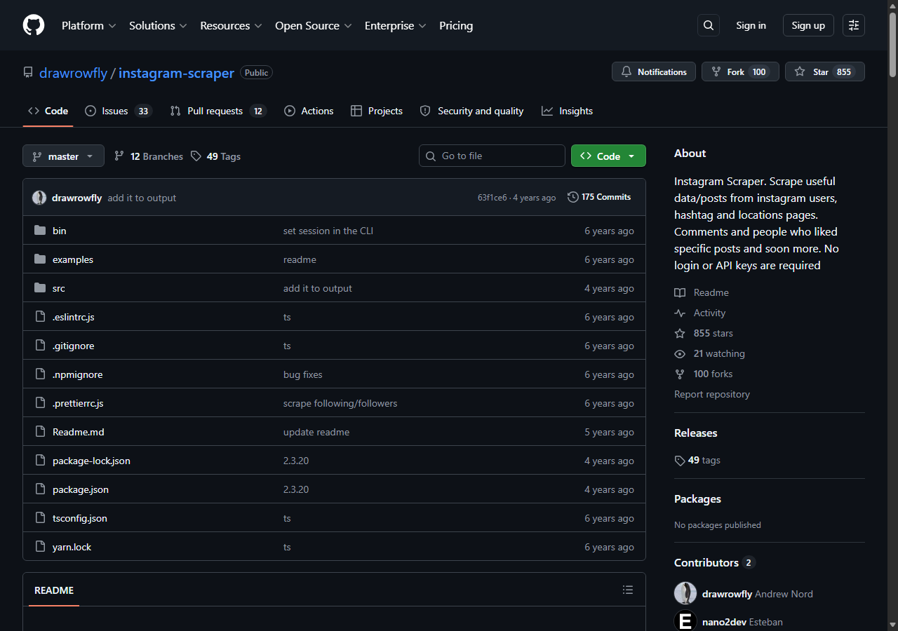Select the README tab
Screen dimensions: 898x631
click(x=54, y=590)
